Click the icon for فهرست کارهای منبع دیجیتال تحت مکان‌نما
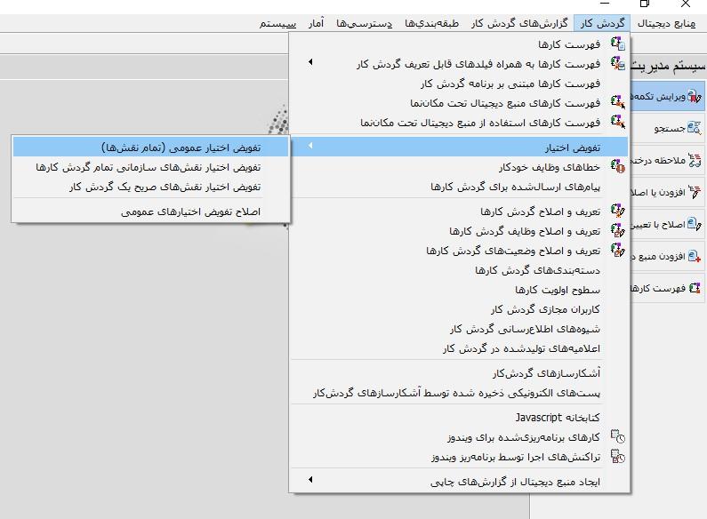Viewport: 707px width, 519px height. tap(616, 102)
